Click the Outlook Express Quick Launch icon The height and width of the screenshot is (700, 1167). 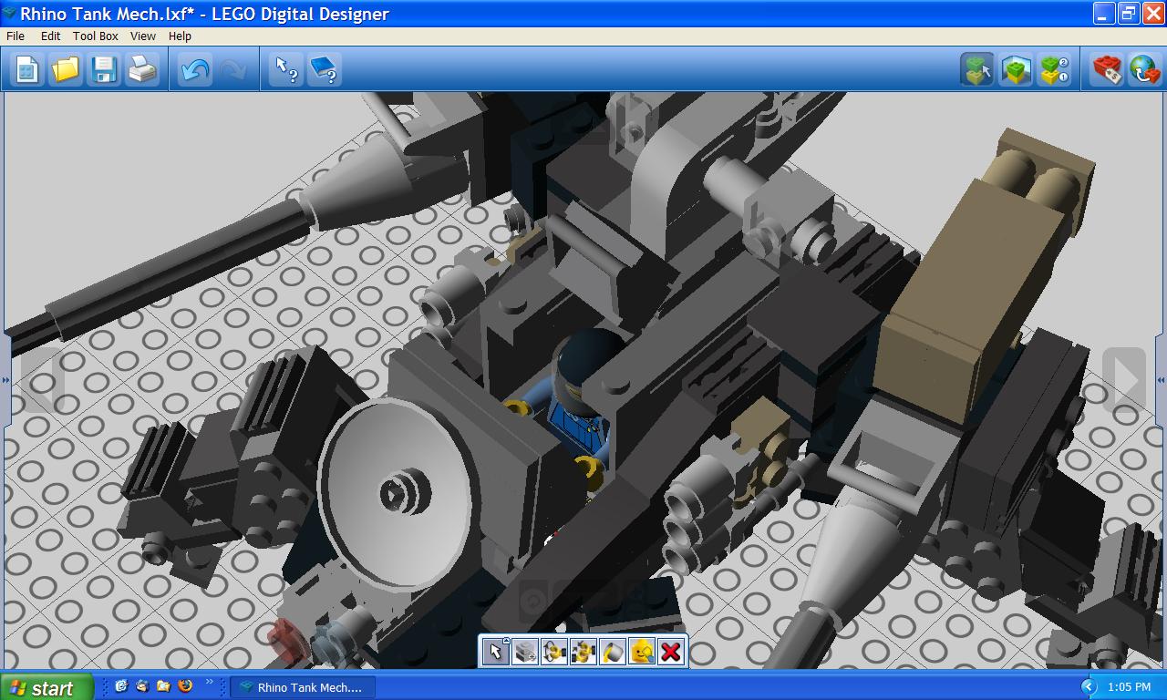point(142,685)
